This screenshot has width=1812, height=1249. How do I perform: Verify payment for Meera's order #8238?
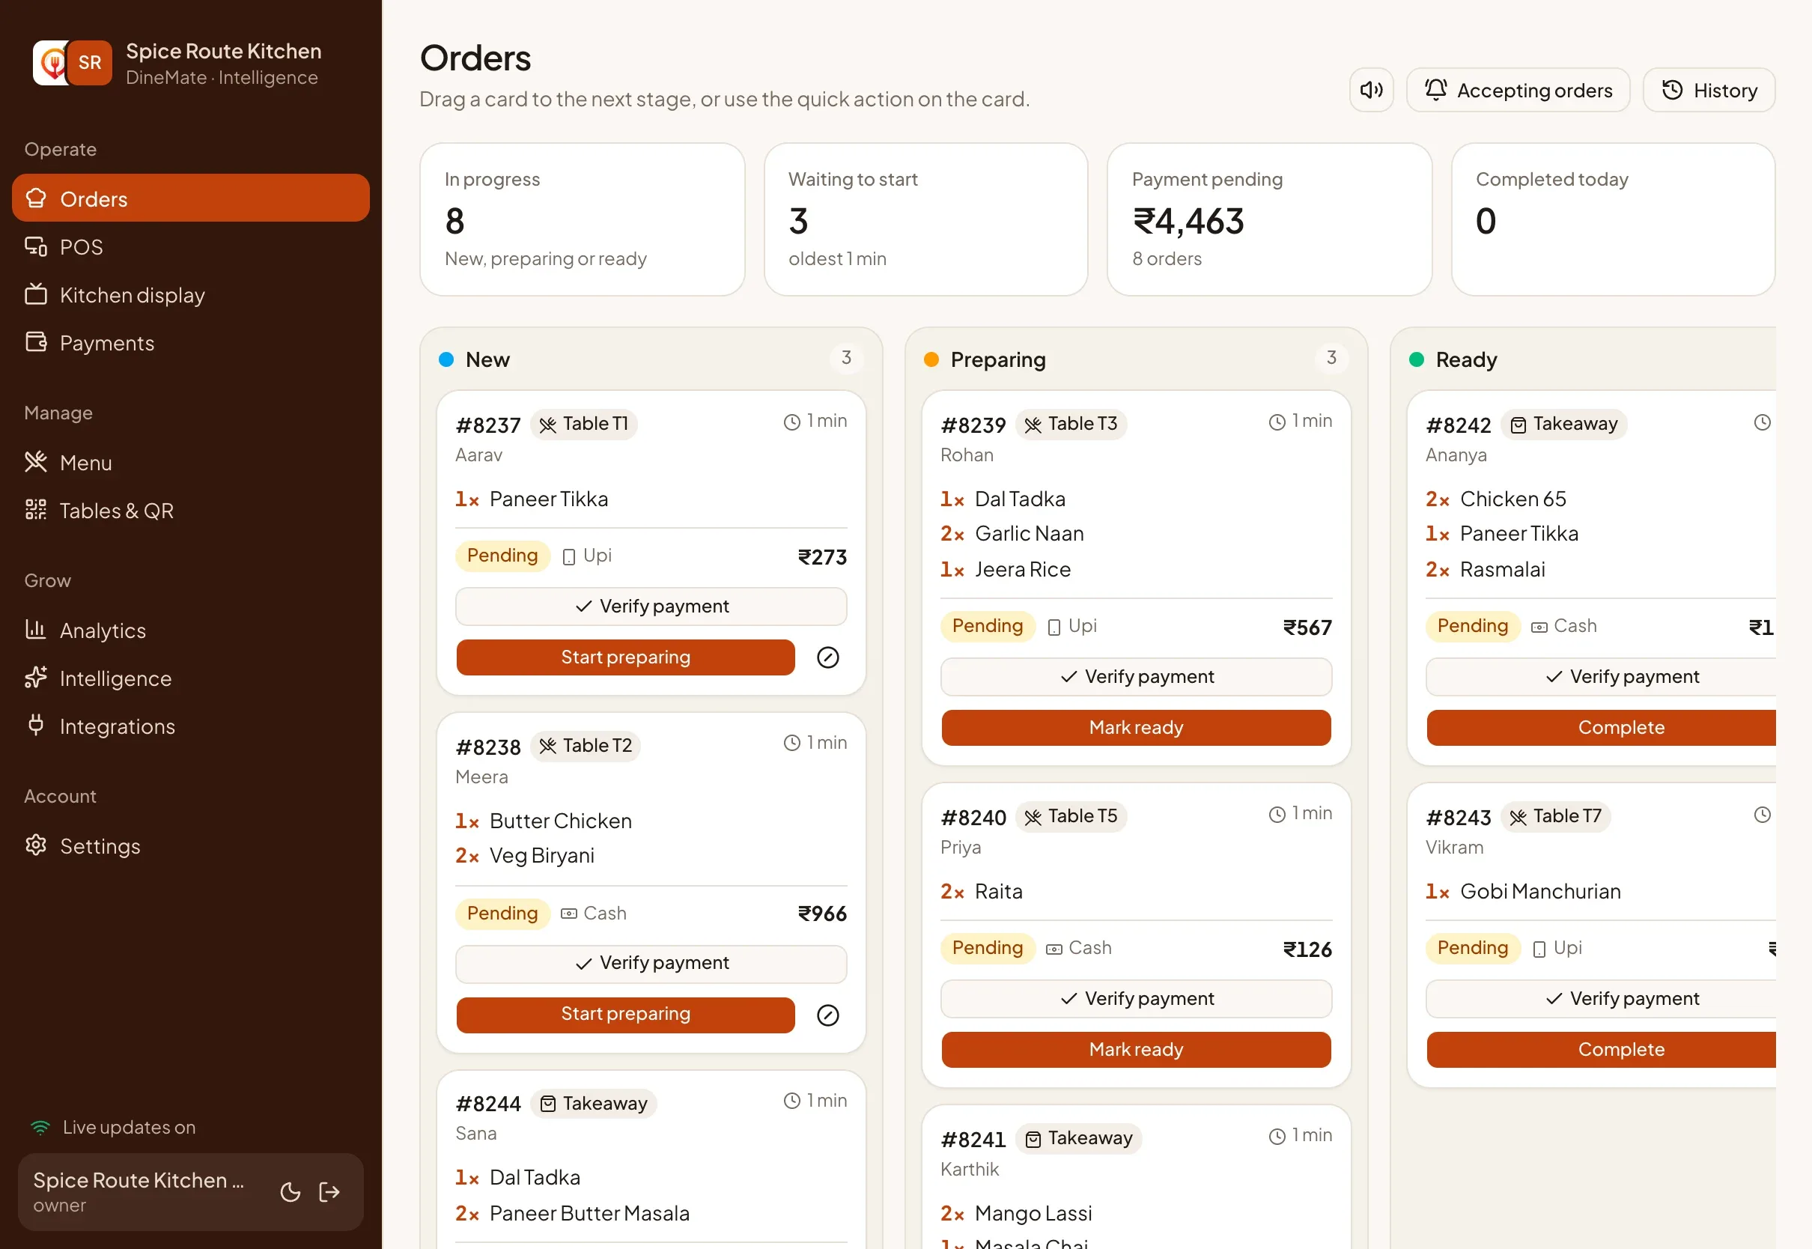click(651, 964)
